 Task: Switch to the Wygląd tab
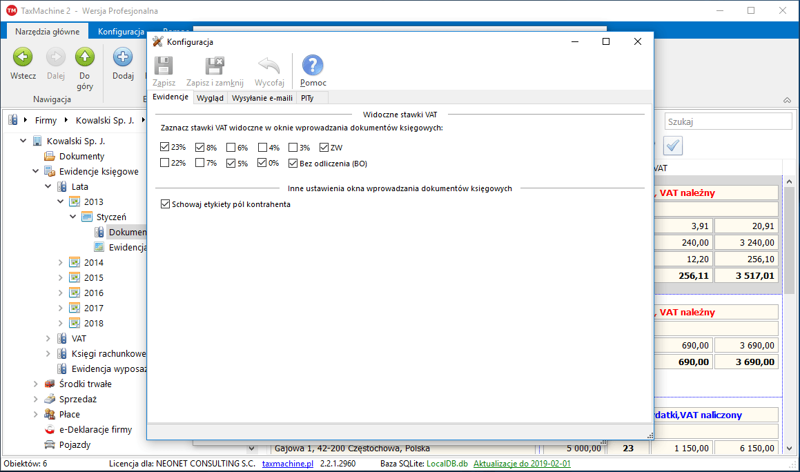pos(210,98)
